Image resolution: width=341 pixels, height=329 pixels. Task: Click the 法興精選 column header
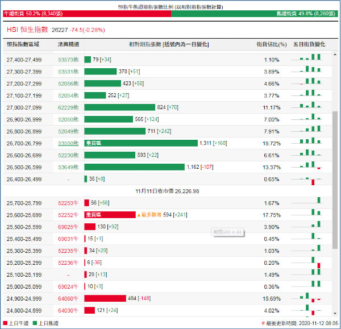[x=69, y=44]
